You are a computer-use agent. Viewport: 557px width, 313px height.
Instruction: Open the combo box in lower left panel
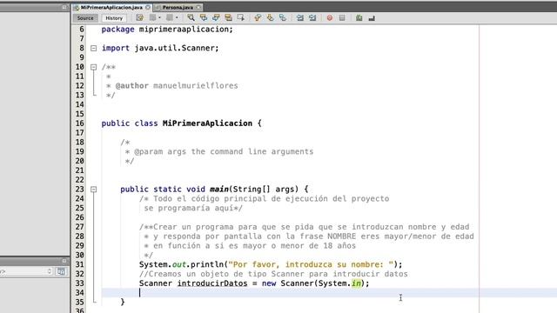26,271
